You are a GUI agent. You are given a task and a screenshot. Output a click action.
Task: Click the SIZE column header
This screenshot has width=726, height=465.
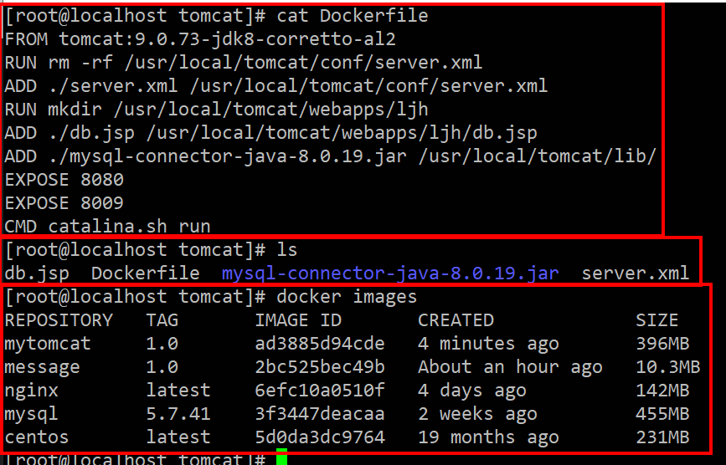pyautogui.click(x=657, y=320)
